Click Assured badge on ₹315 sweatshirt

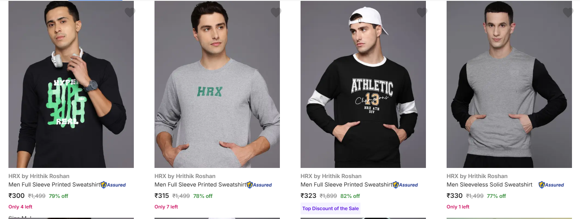click(259, 185)
